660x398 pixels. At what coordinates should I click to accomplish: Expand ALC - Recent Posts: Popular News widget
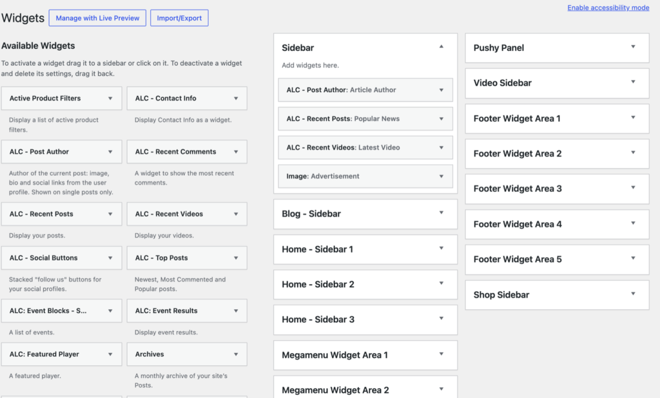tap(365, 118)
